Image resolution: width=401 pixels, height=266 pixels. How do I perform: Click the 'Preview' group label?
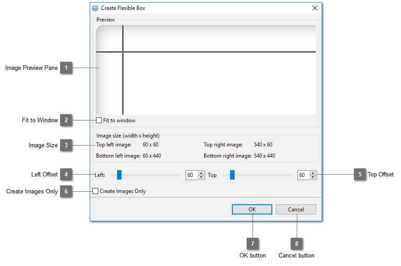click(x=105, y=20)
